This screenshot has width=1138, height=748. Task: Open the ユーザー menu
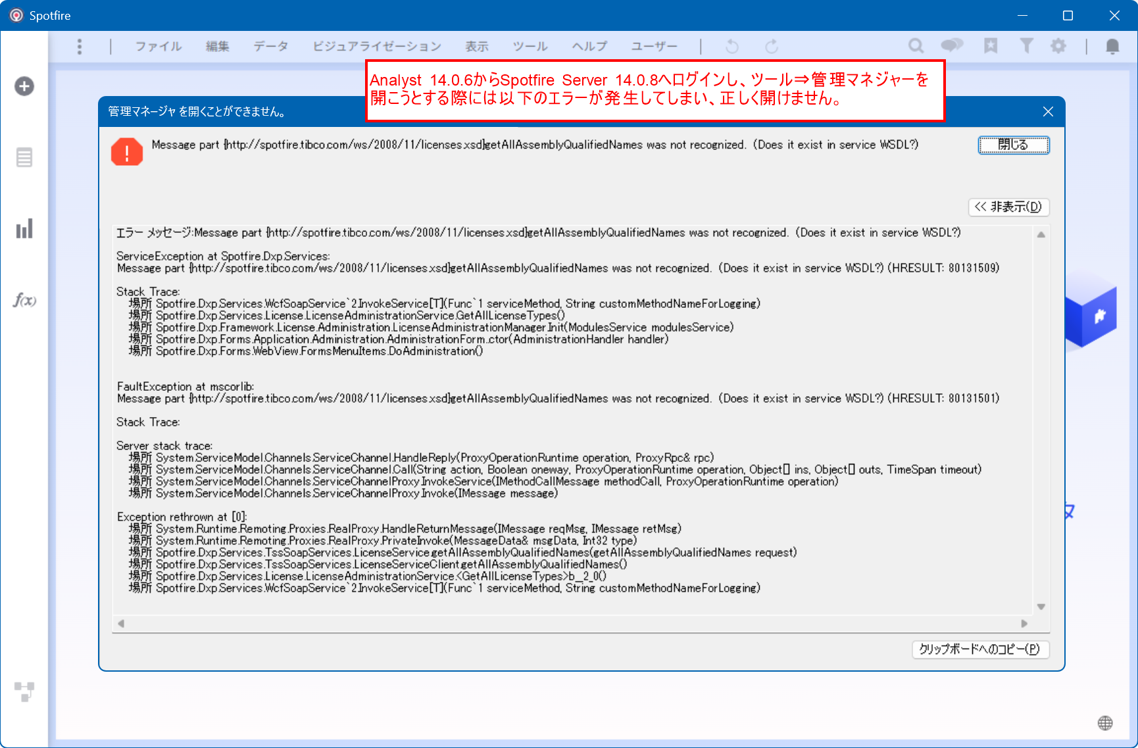pos(654,46)
